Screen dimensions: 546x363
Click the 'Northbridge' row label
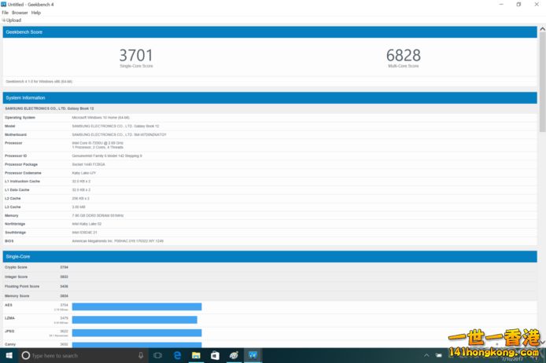[15, 224]
